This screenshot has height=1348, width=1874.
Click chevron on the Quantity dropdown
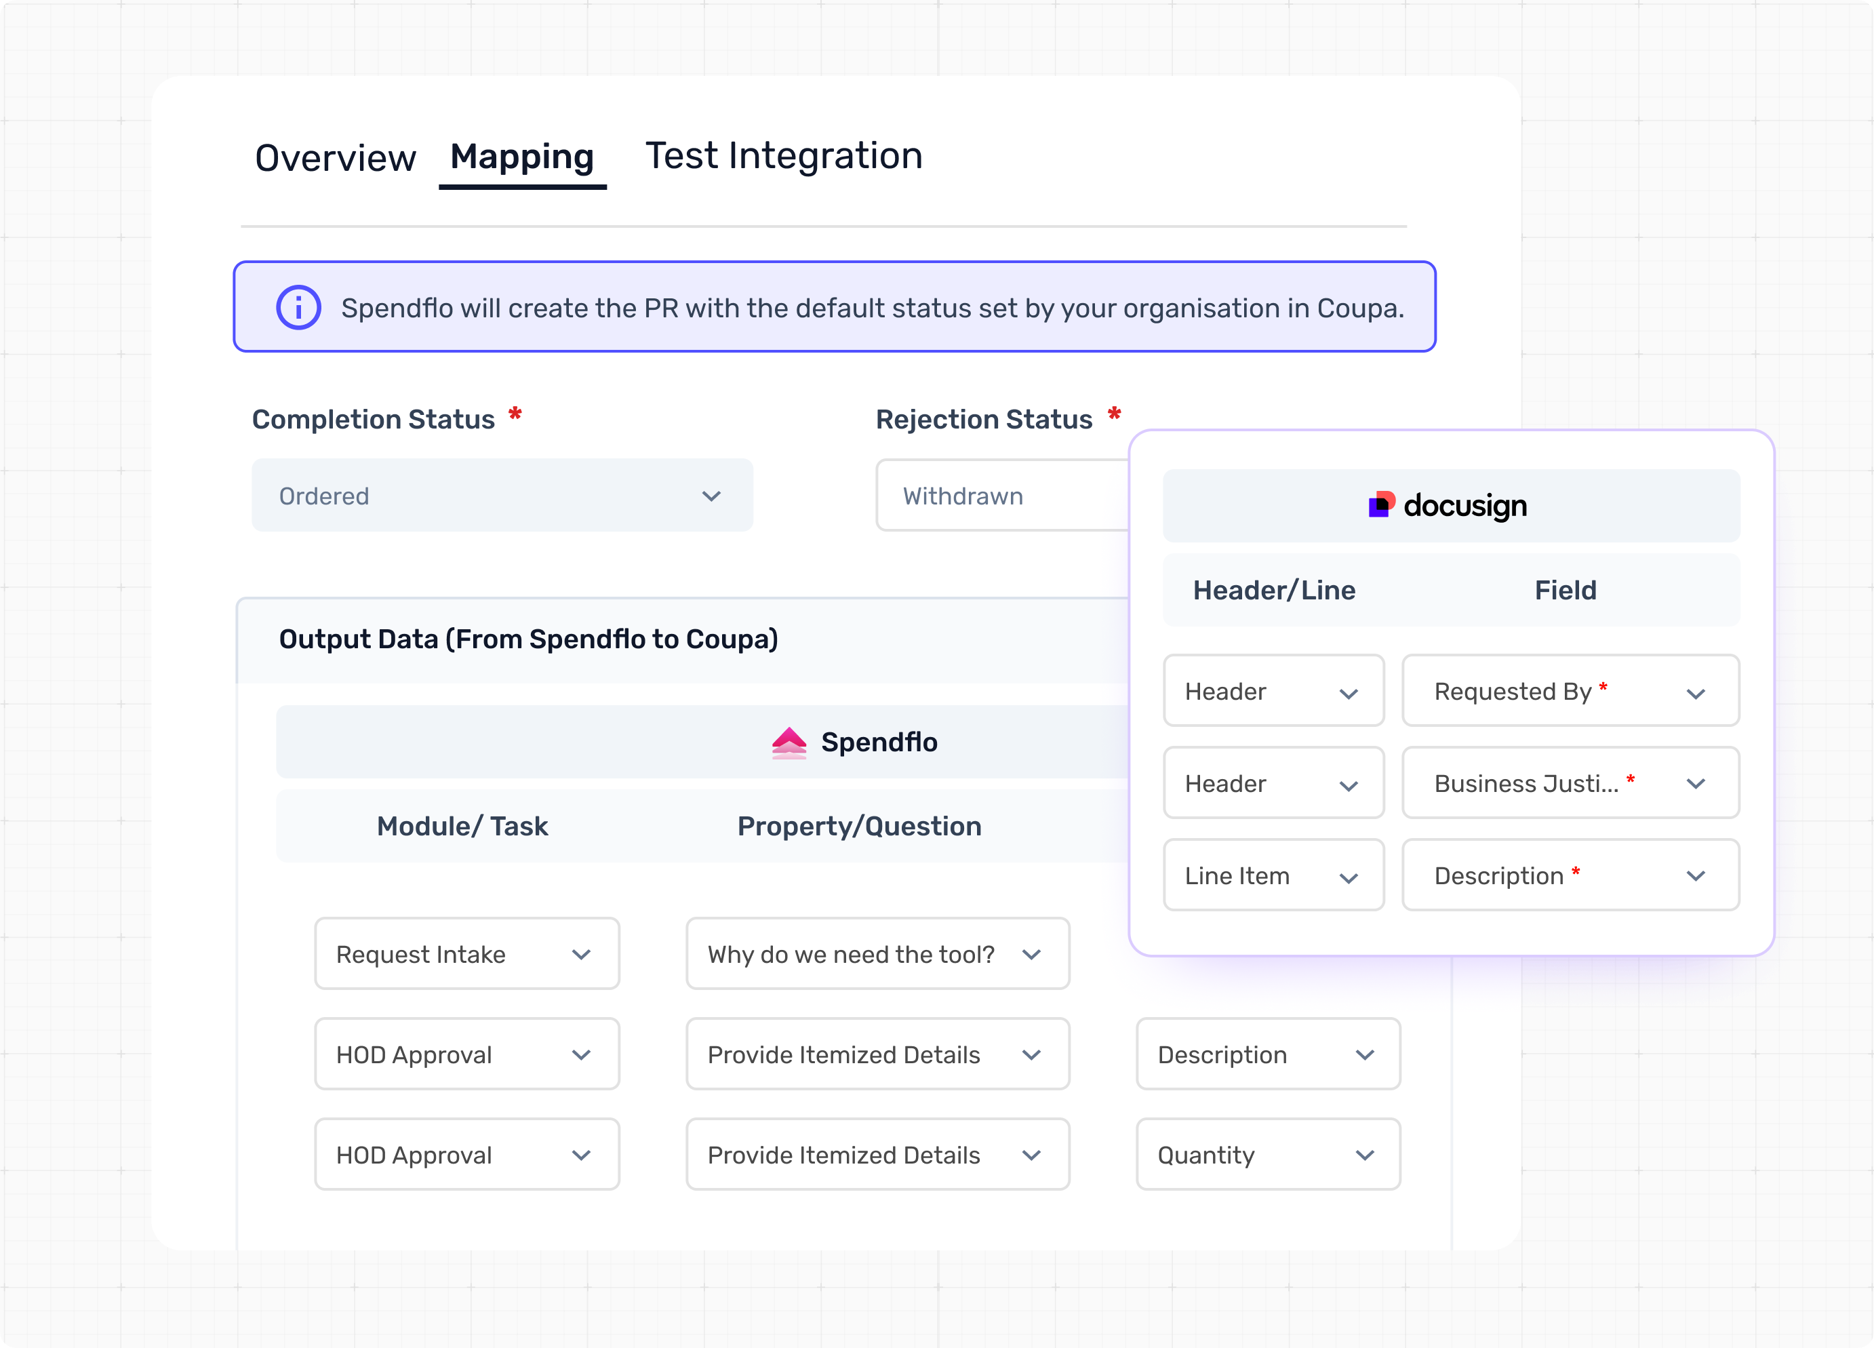(1365, 1155)
